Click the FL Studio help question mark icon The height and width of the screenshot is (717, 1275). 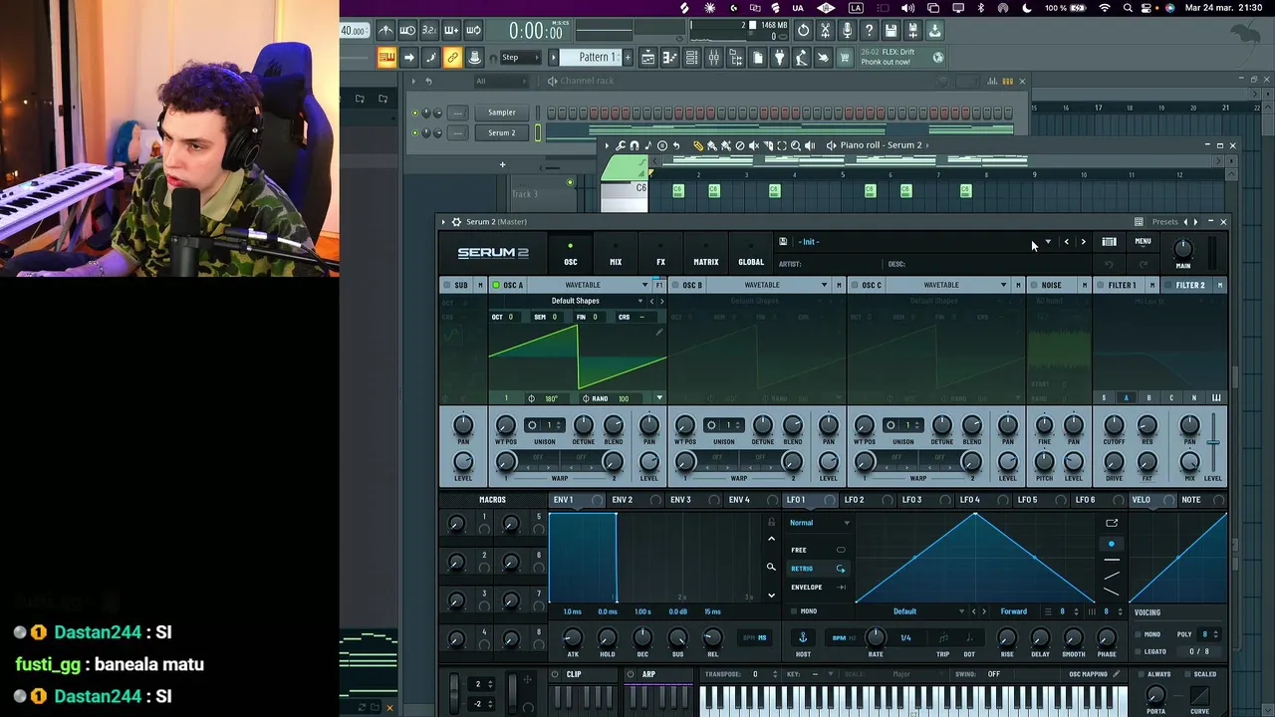click(869, 31)
